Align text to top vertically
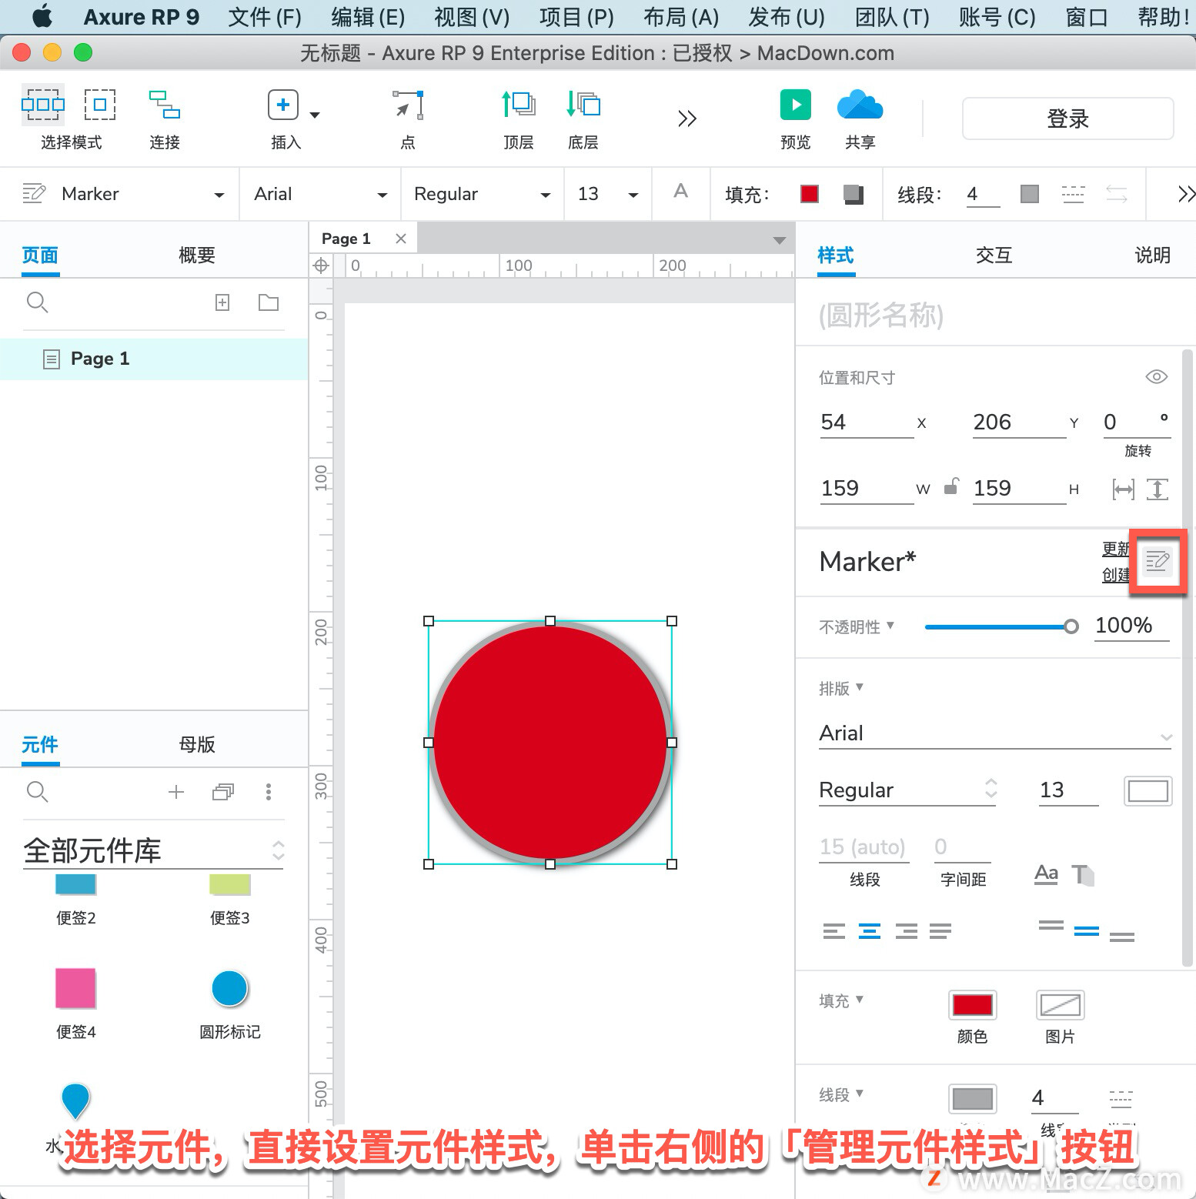 tap(1051, 925)
